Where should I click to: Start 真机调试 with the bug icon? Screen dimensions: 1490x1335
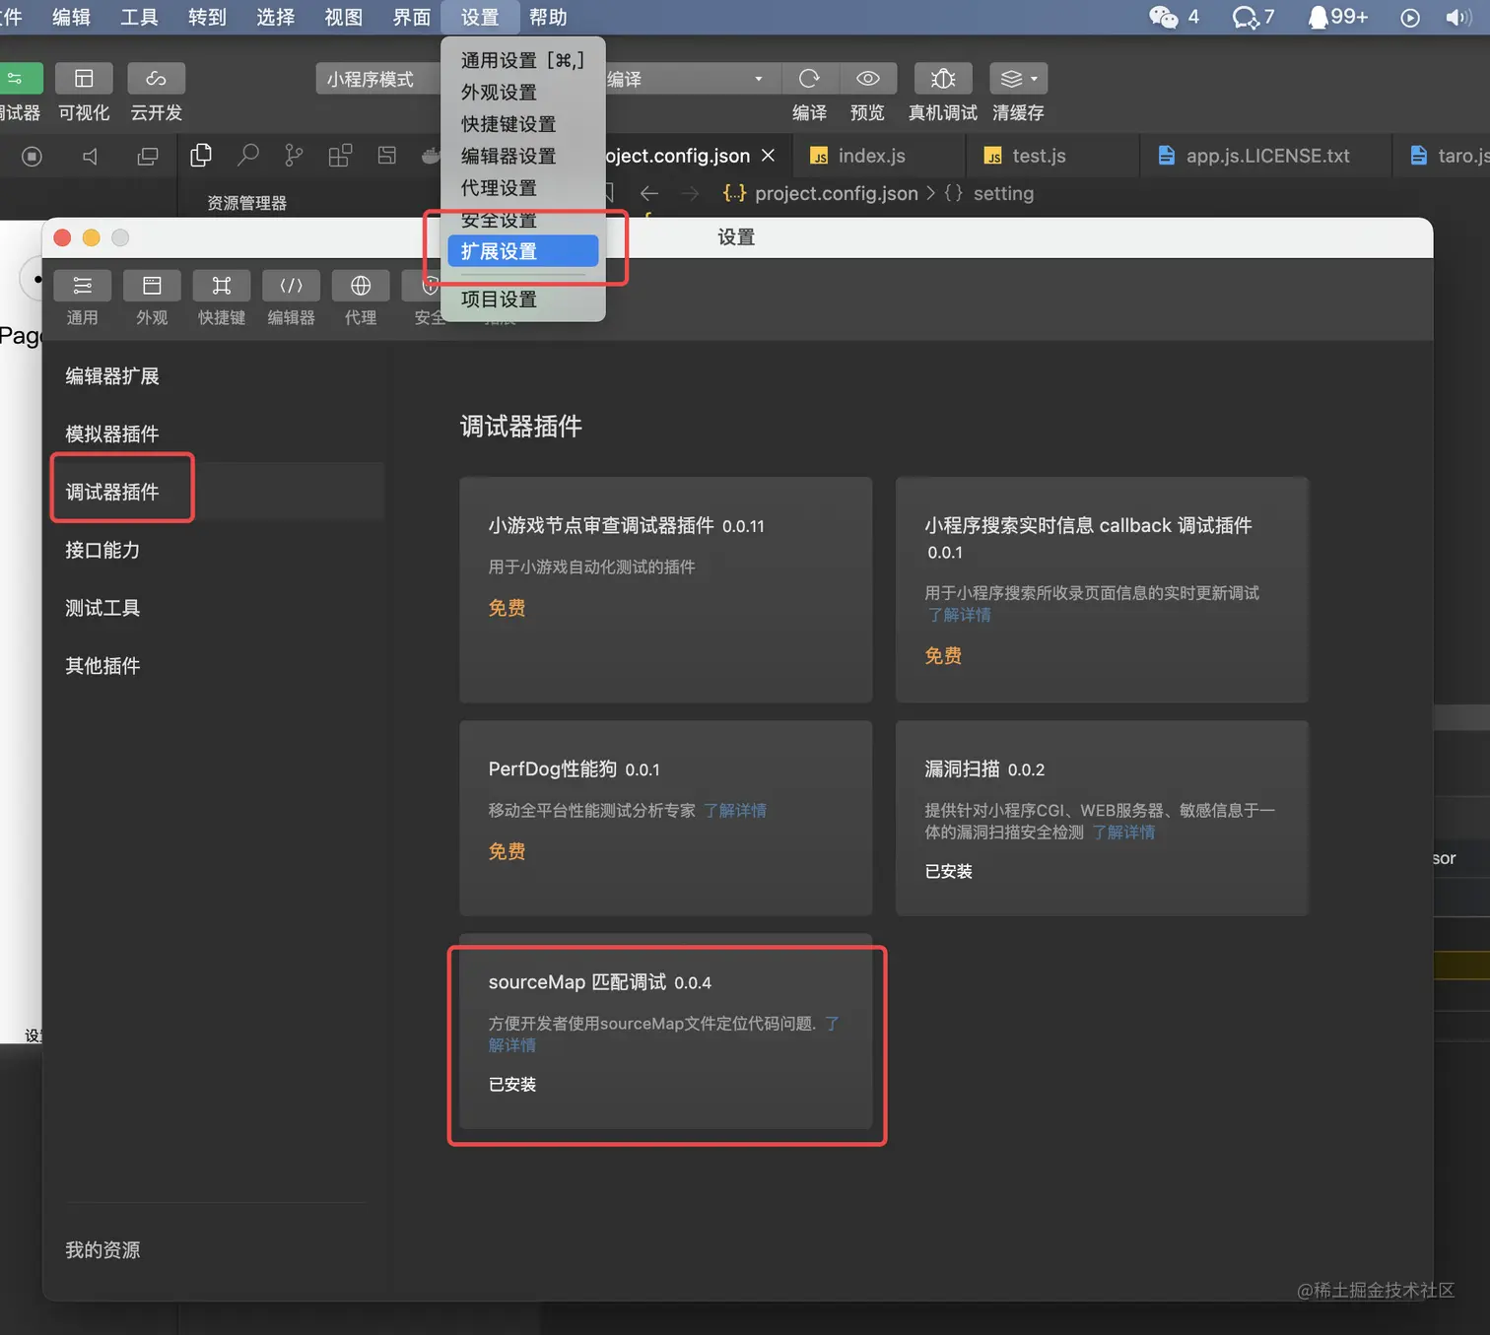point(943,79)
